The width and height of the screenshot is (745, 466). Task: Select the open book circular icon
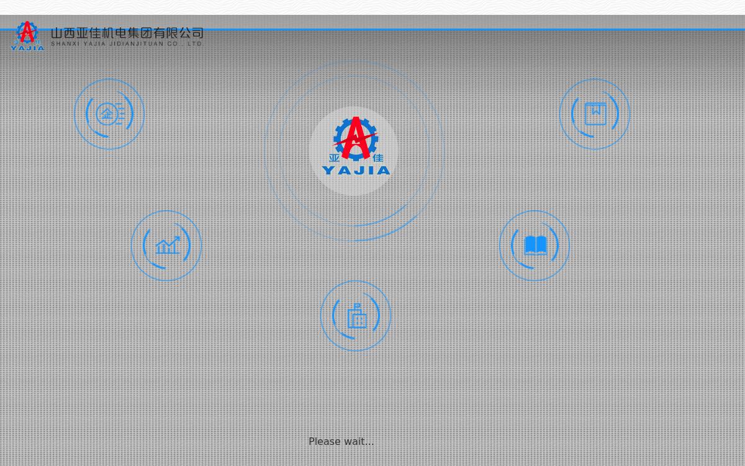535,246
